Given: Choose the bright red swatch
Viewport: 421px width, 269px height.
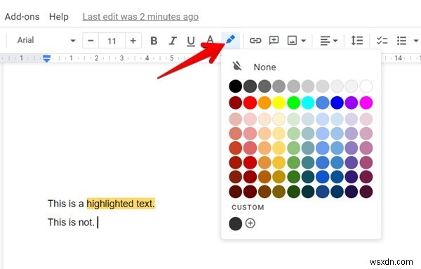Looking at the screenshot, I should click(250, 103).
